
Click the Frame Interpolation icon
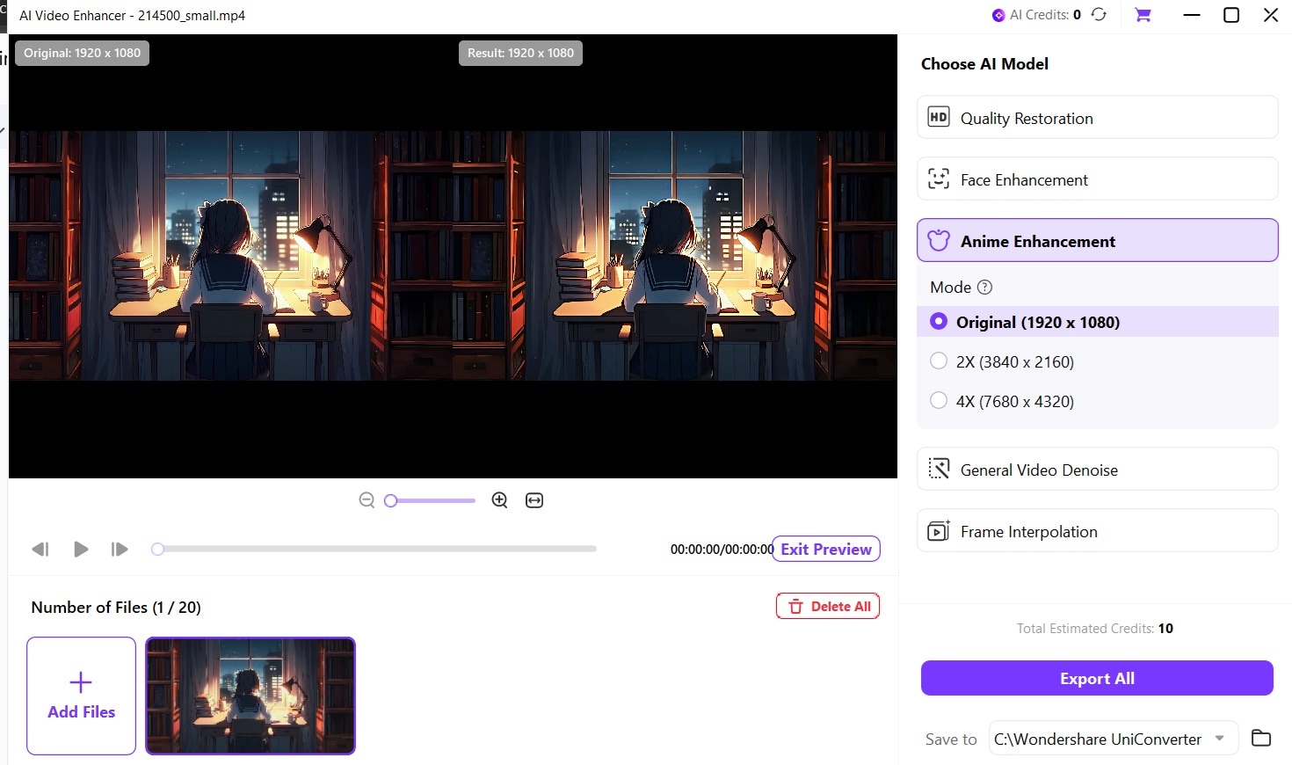(939, 530)
